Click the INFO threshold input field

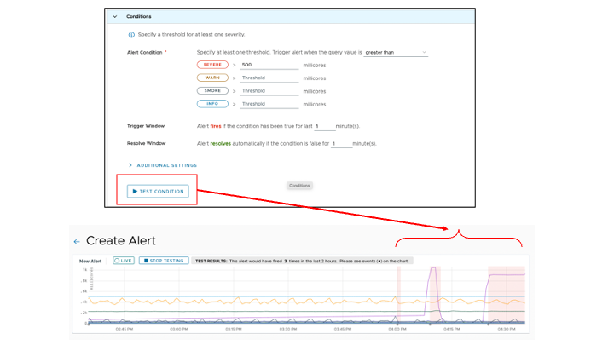[x=269, y=105]
